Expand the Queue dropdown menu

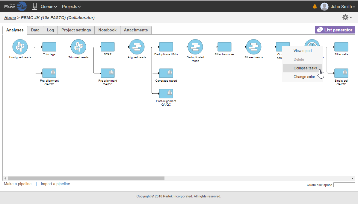(x=49, y=7)
